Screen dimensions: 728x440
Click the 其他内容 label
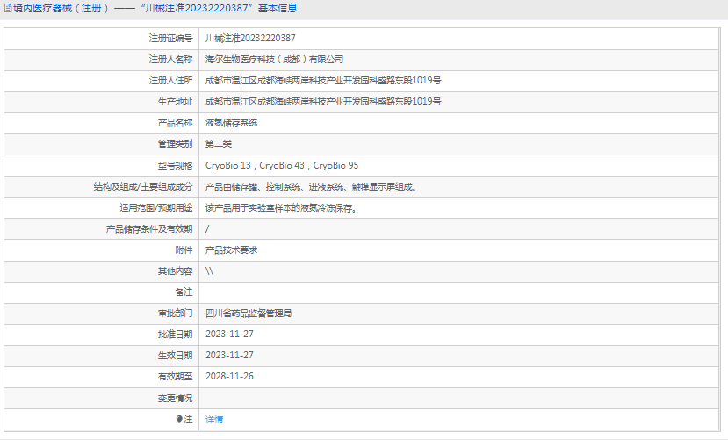[x=175, y=271]
